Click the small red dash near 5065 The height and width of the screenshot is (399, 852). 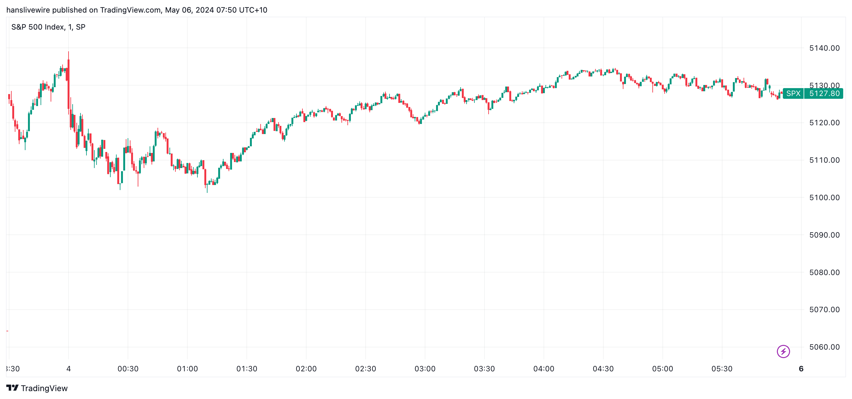pos(7,331)
